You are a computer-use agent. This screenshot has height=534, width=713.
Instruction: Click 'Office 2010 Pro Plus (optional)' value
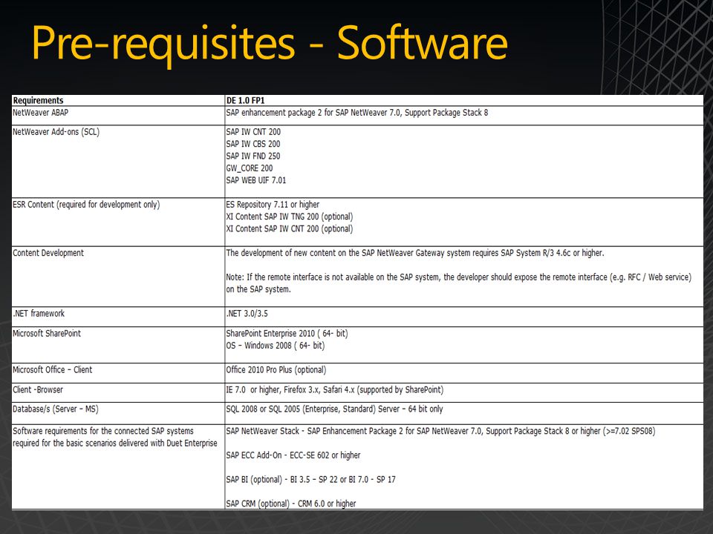(276, 370)
